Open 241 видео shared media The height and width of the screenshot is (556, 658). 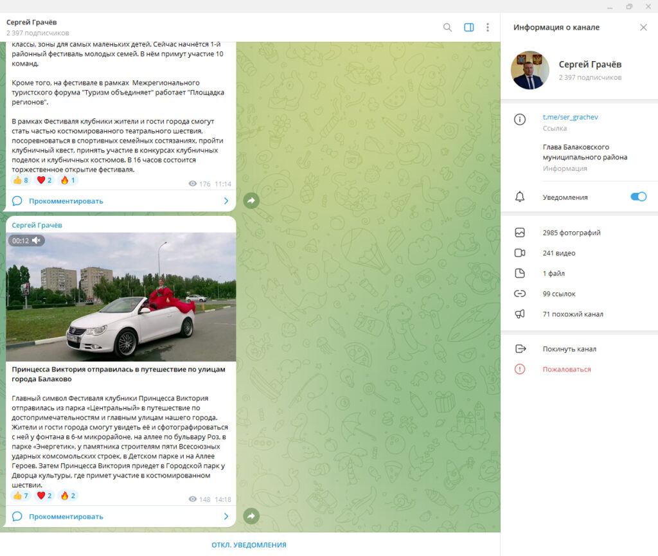pos(558,253)
